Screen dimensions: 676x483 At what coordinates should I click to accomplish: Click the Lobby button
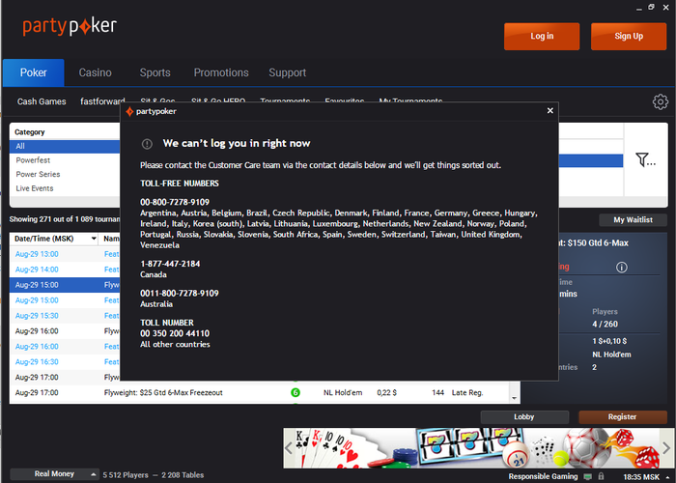[x=524, y=417]
